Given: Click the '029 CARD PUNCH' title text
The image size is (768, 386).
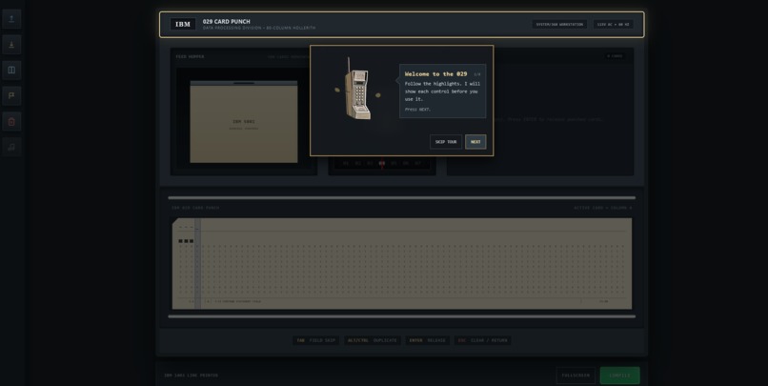Looking at the screenshot, I should [x=226, y=22].
